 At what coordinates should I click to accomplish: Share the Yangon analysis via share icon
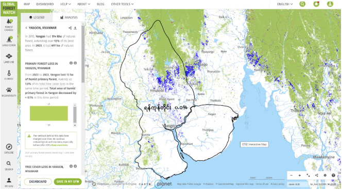click(x=70, y=28)
